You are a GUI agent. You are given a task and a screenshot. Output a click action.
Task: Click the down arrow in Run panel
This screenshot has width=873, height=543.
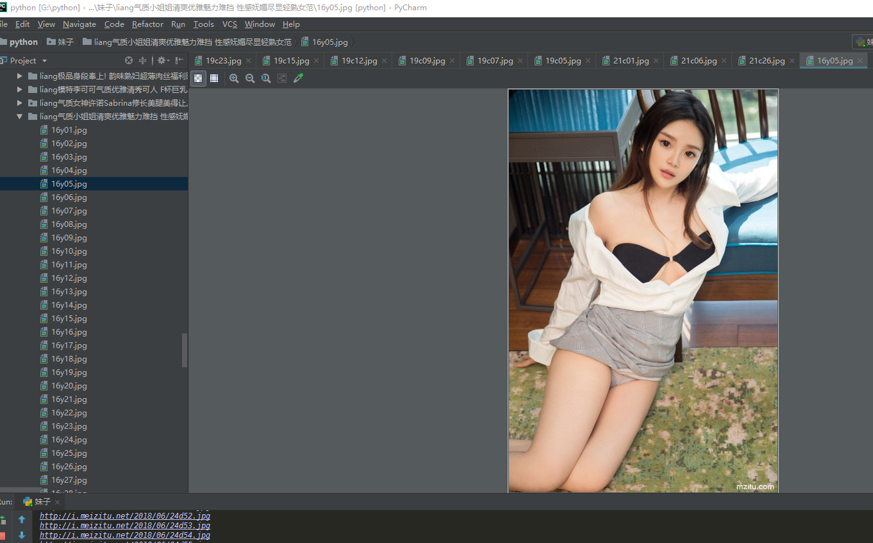point(22,535)
